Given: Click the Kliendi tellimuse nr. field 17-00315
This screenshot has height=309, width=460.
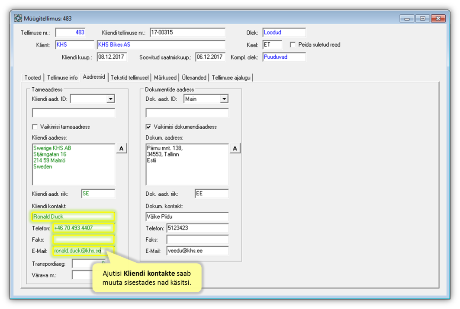Looking at the screenshot, I should coord(187,32).
